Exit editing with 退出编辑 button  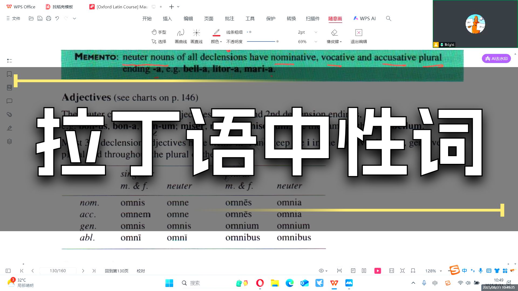[x=359, y=36]
